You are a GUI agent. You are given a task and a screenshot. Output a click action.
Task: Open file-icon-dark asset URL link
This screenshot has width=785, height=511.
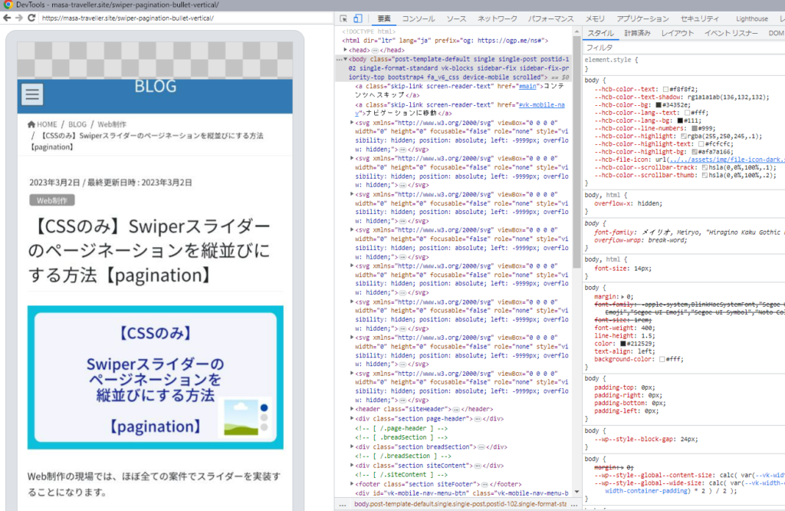coord(727,160)
